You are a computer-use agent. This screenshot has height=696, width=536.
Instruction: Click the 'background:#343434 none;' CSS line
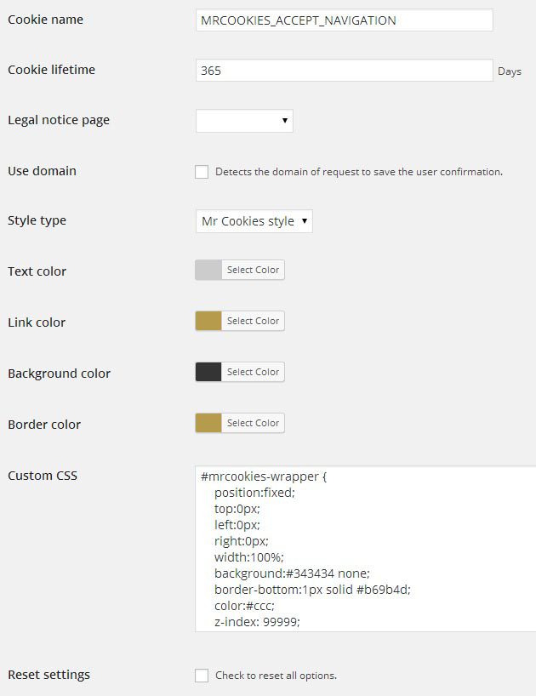pos(292,573)
